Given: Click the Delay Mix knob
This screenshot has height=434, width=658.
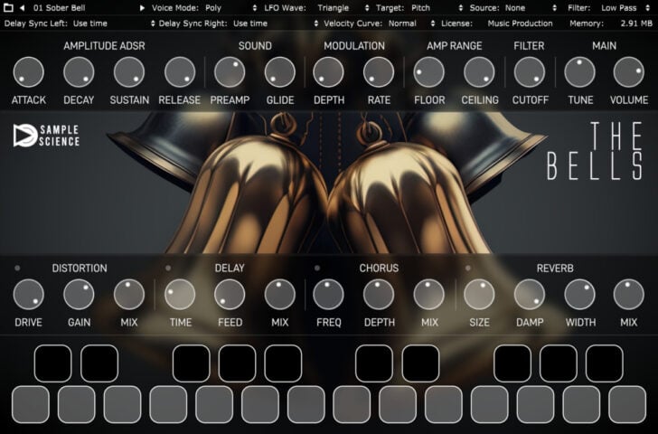Looking at the screenshot, I should (280, 294).
